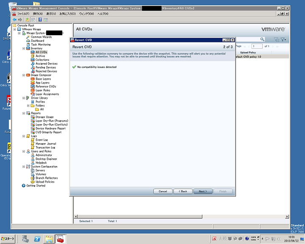The image size is (305, 244).
Task: Open Storage Usage report
Action: coord(44,117)
